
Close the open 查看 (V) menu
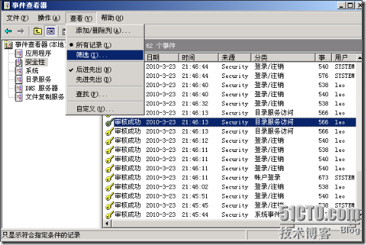pos(81,18)
